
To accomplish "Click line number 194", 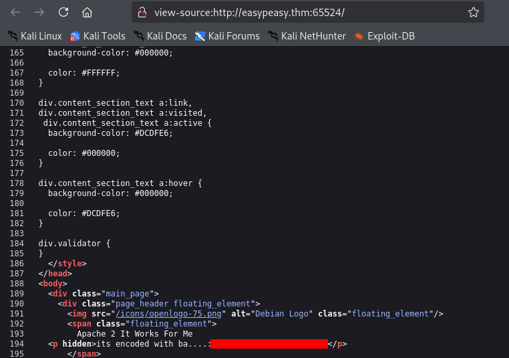I will 17,344.
